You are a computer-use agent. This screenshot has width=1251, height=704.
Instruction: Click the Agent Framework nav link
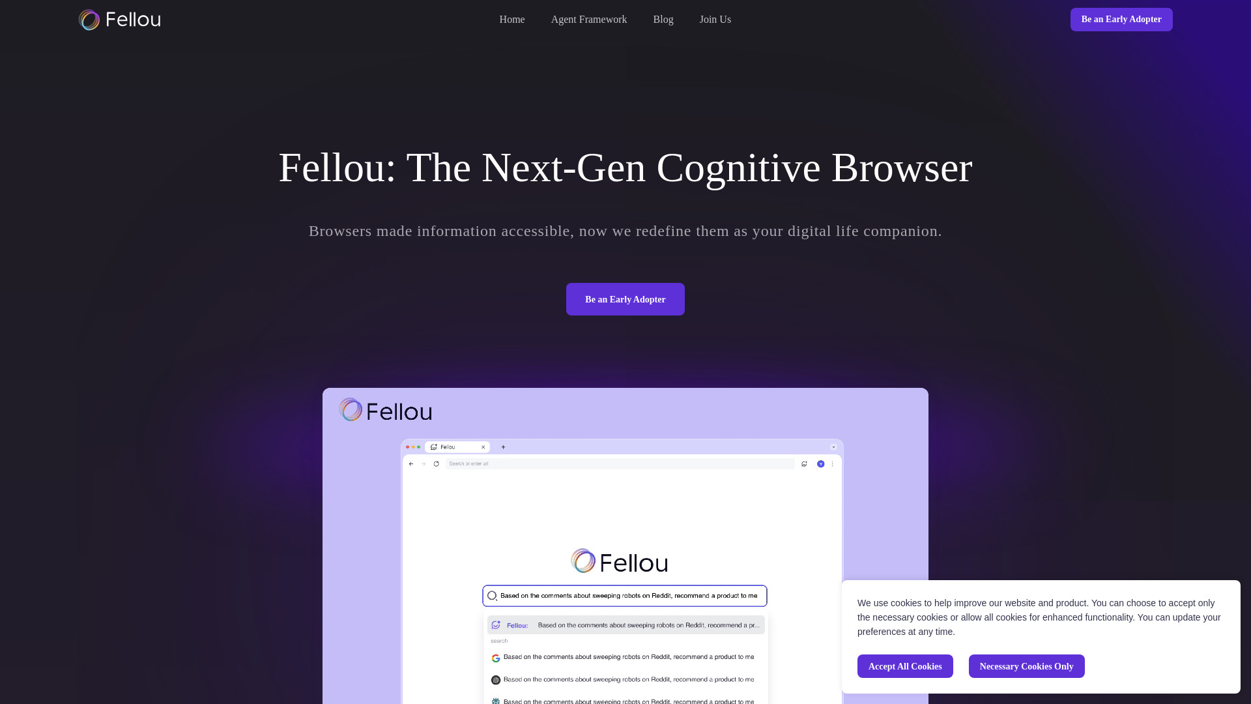(x=588, y=19)
